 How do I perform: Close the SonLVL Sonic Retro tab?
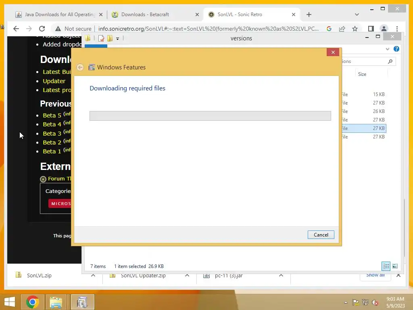[294, 15]
